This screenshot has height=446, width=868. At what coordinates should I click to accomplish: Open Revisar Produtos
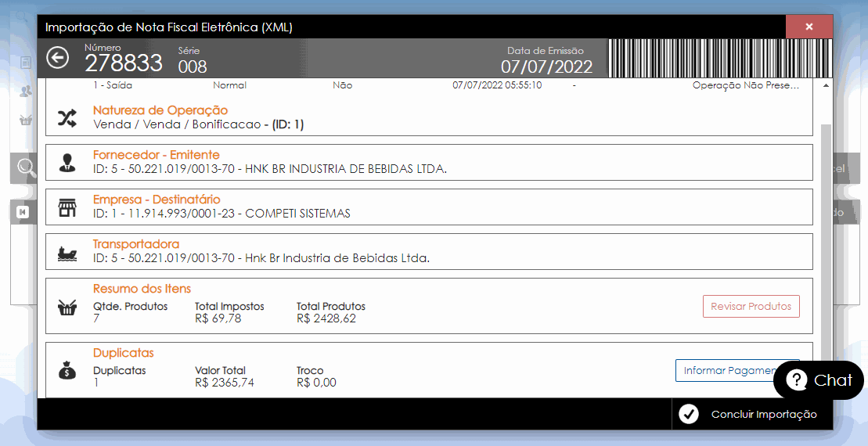click(x=751, y=307)
